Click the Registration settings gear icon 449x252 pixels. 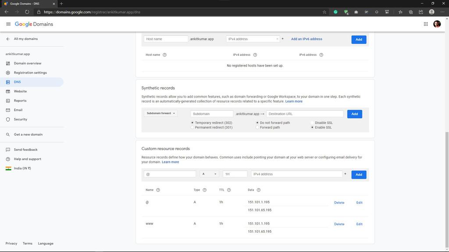[x=8, y=73]
